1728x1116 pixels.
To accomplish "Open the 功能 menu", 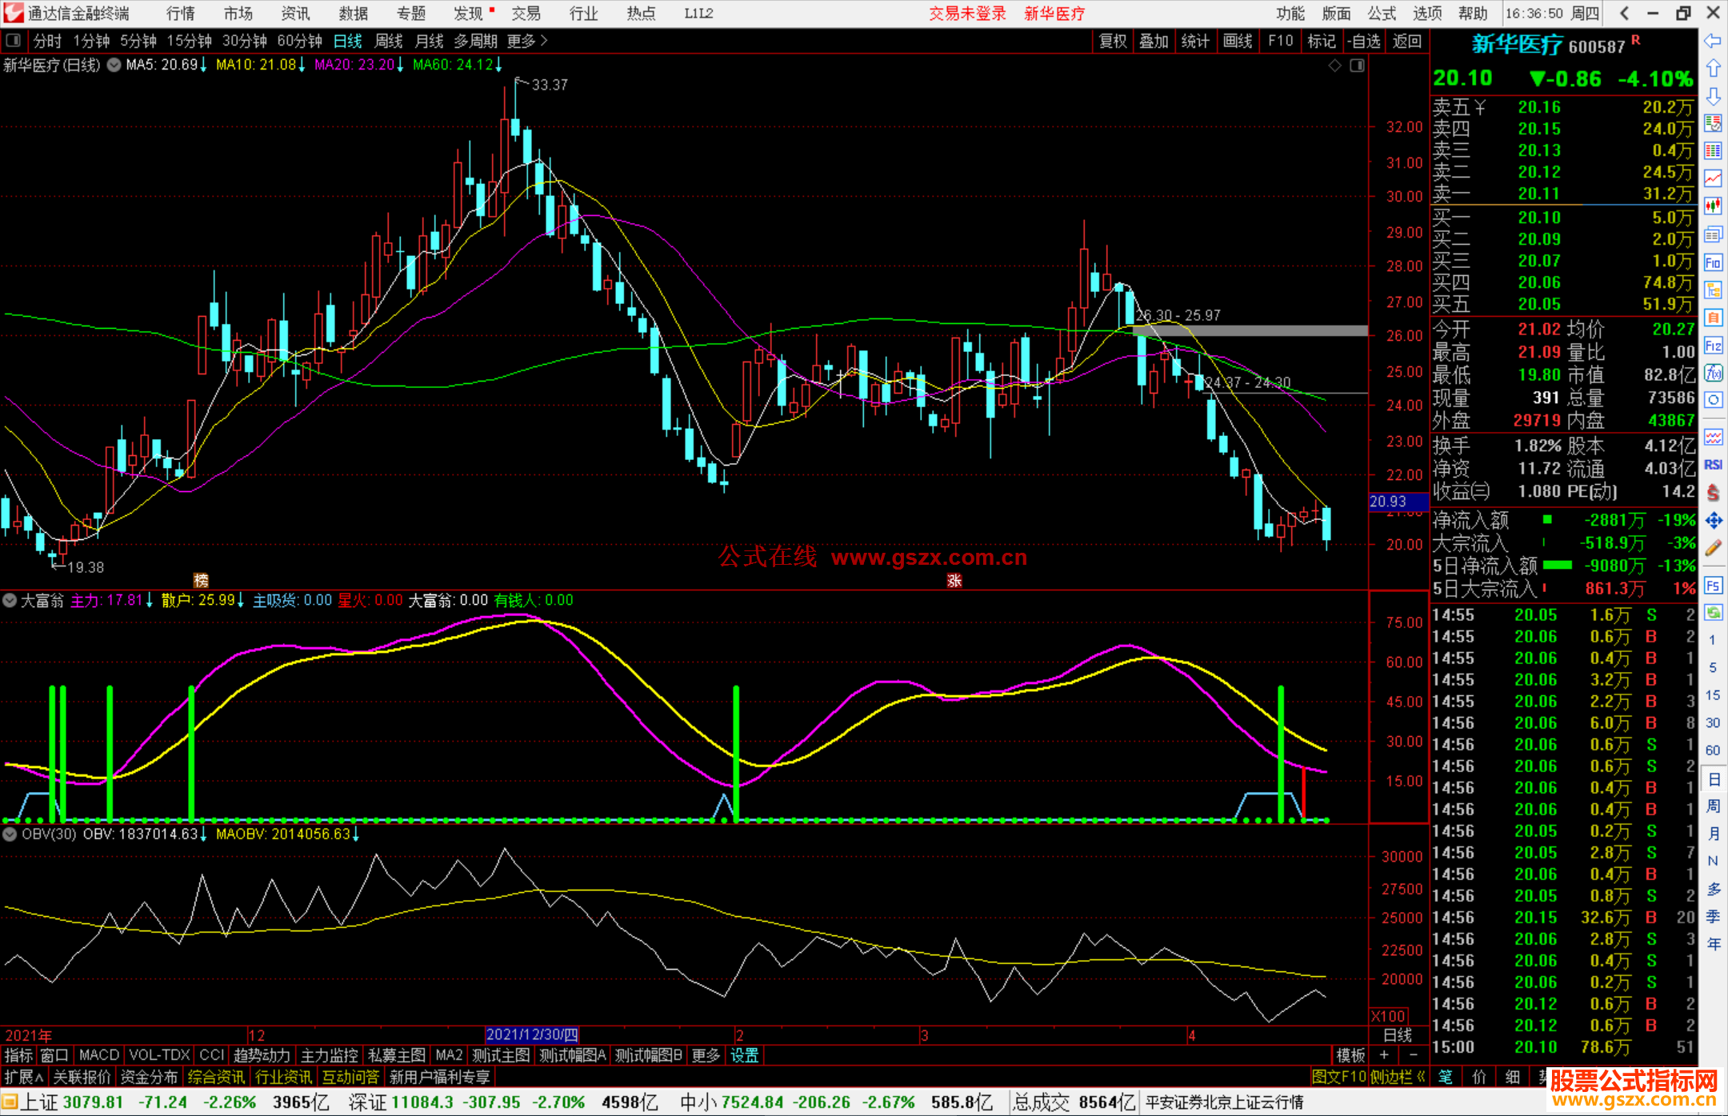I will (x=1290, y=14).
